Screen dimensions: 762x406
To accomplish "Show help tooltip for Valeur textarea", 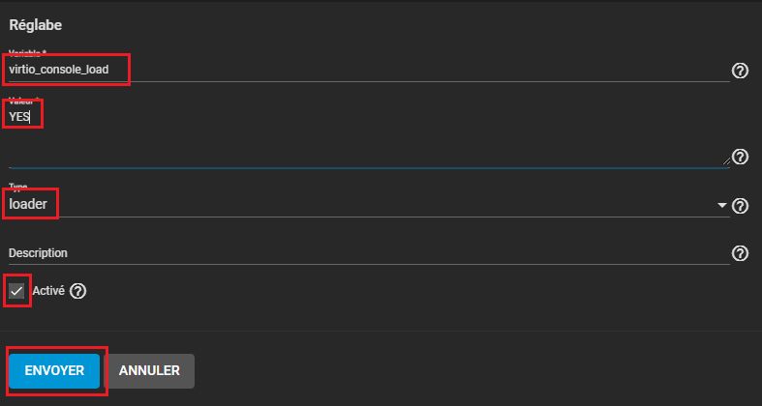I will point(740,157).
